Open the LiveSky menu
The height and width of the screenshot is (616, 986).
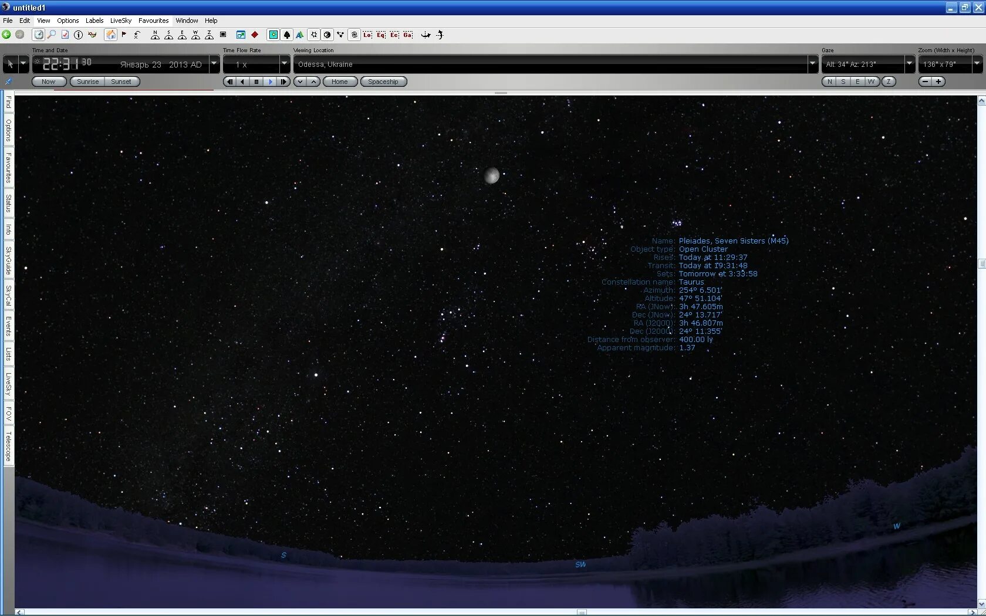(x=121, y=21)
